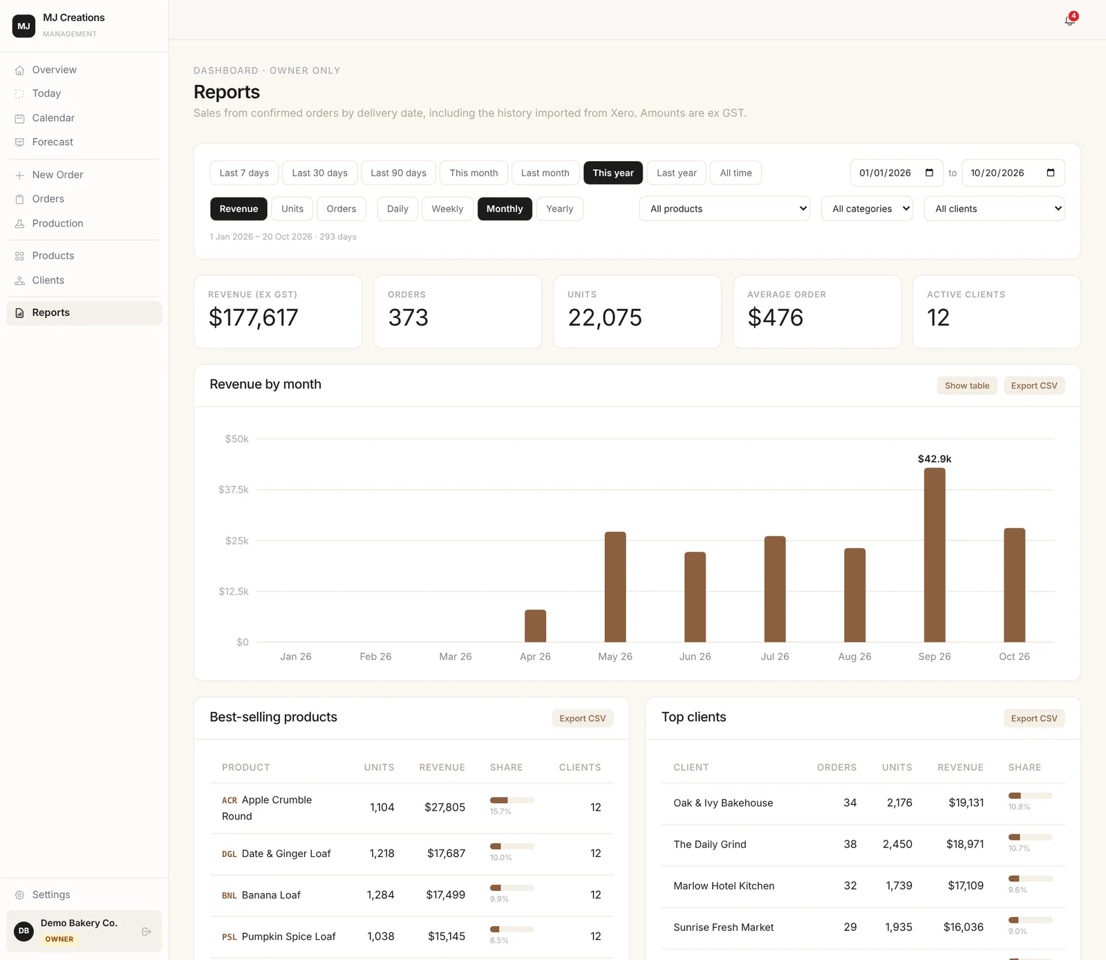This screenshot has height=960, width=1106.
Task: Click The Daily Grind client row
Action: 863,845
